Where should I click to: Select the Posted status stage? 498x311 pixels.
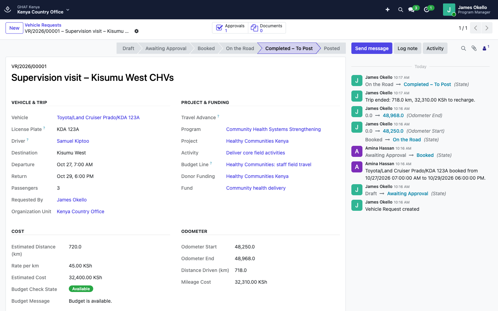click(x=332, y=48)
